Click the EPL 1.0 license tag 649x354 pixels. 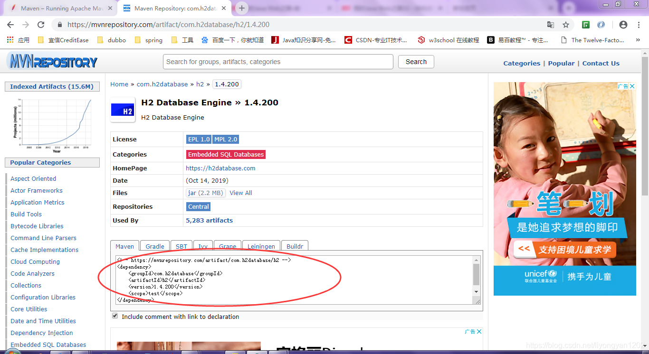pyautogui.click(x=199, y=139)
